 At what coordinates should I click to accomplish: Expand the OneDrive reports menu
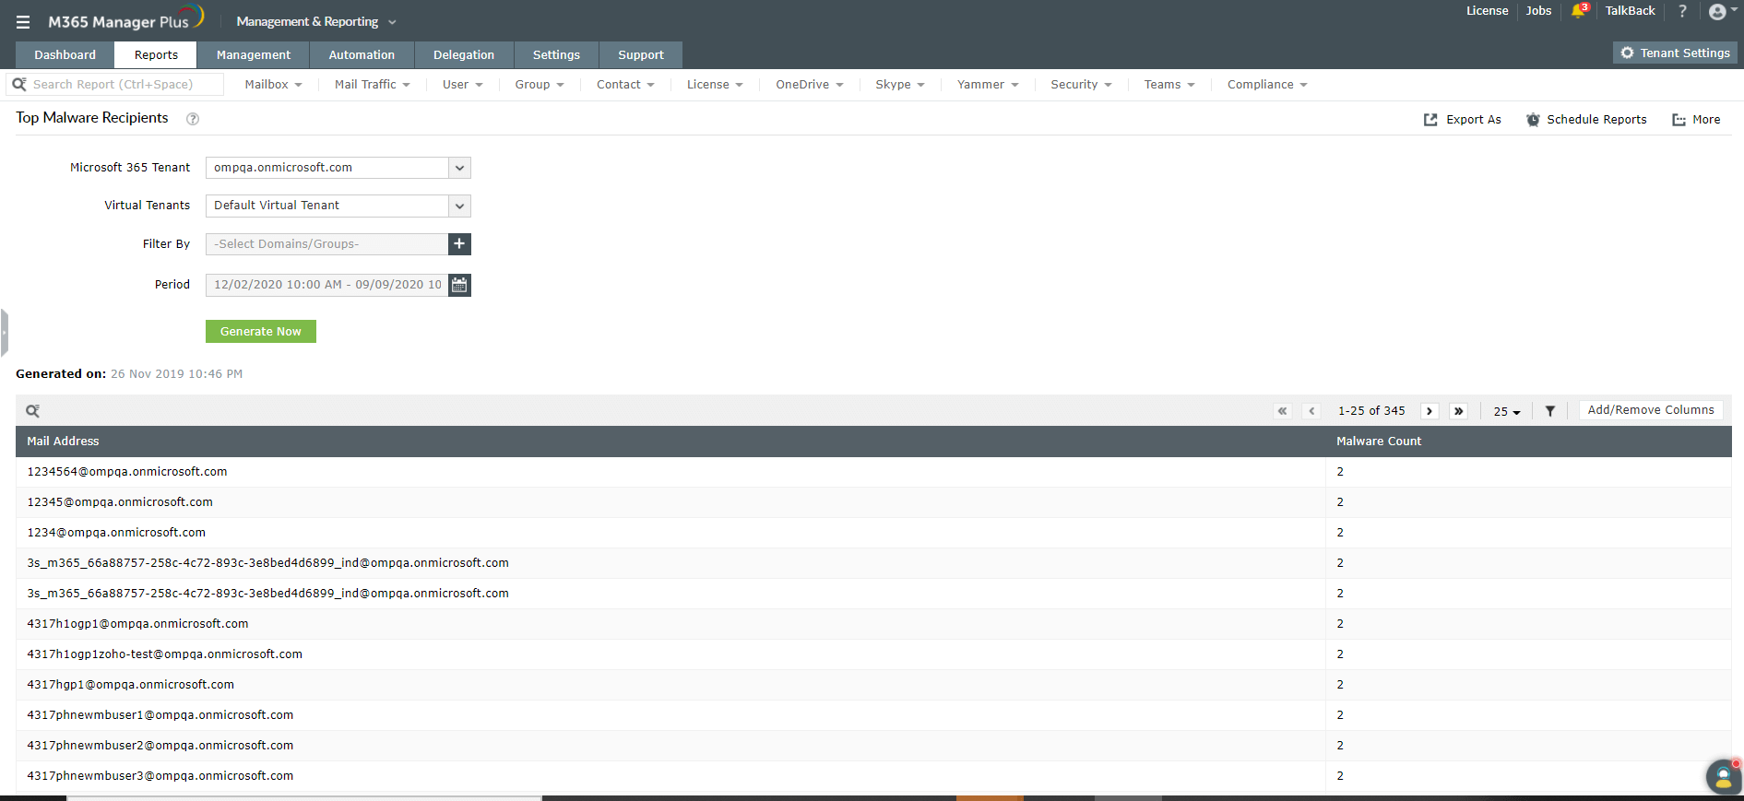click(x=810, y=85)
